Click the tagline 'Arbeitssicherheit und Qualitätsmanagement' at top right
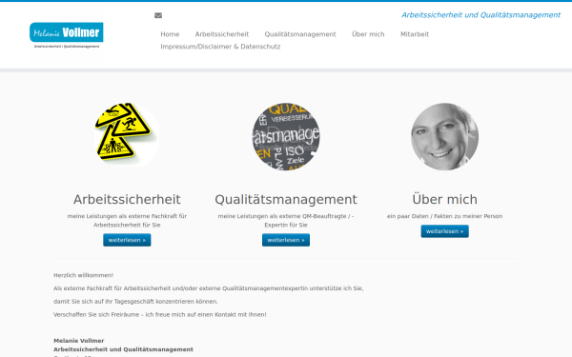This screenshot has width=572, height=357. coord(480,15)
